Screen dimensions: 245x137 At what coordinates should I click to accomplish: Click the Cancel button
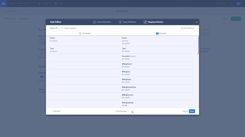point(185,111)
